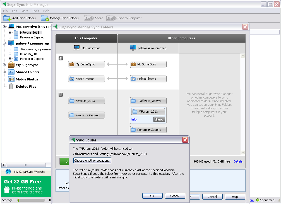Click the Add Sync Folders toolbar icon

pos(7,18)
